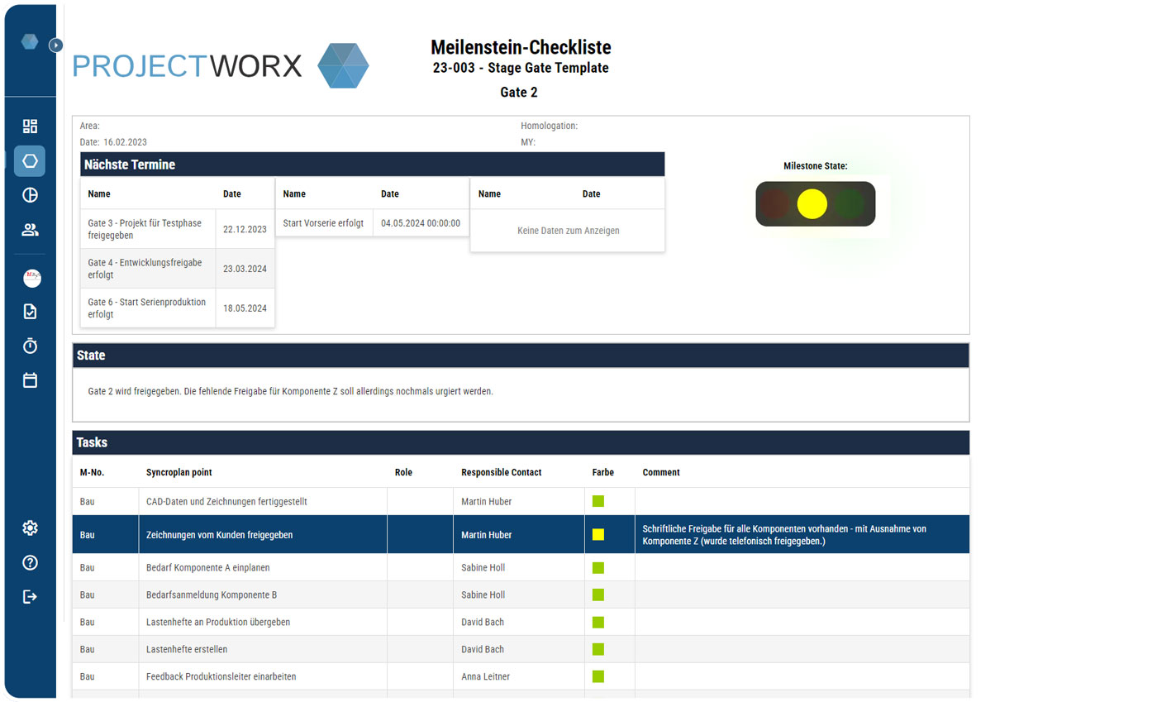
Task: Click the document checklist icon in sidebar
Action: [x=30, y=311]
